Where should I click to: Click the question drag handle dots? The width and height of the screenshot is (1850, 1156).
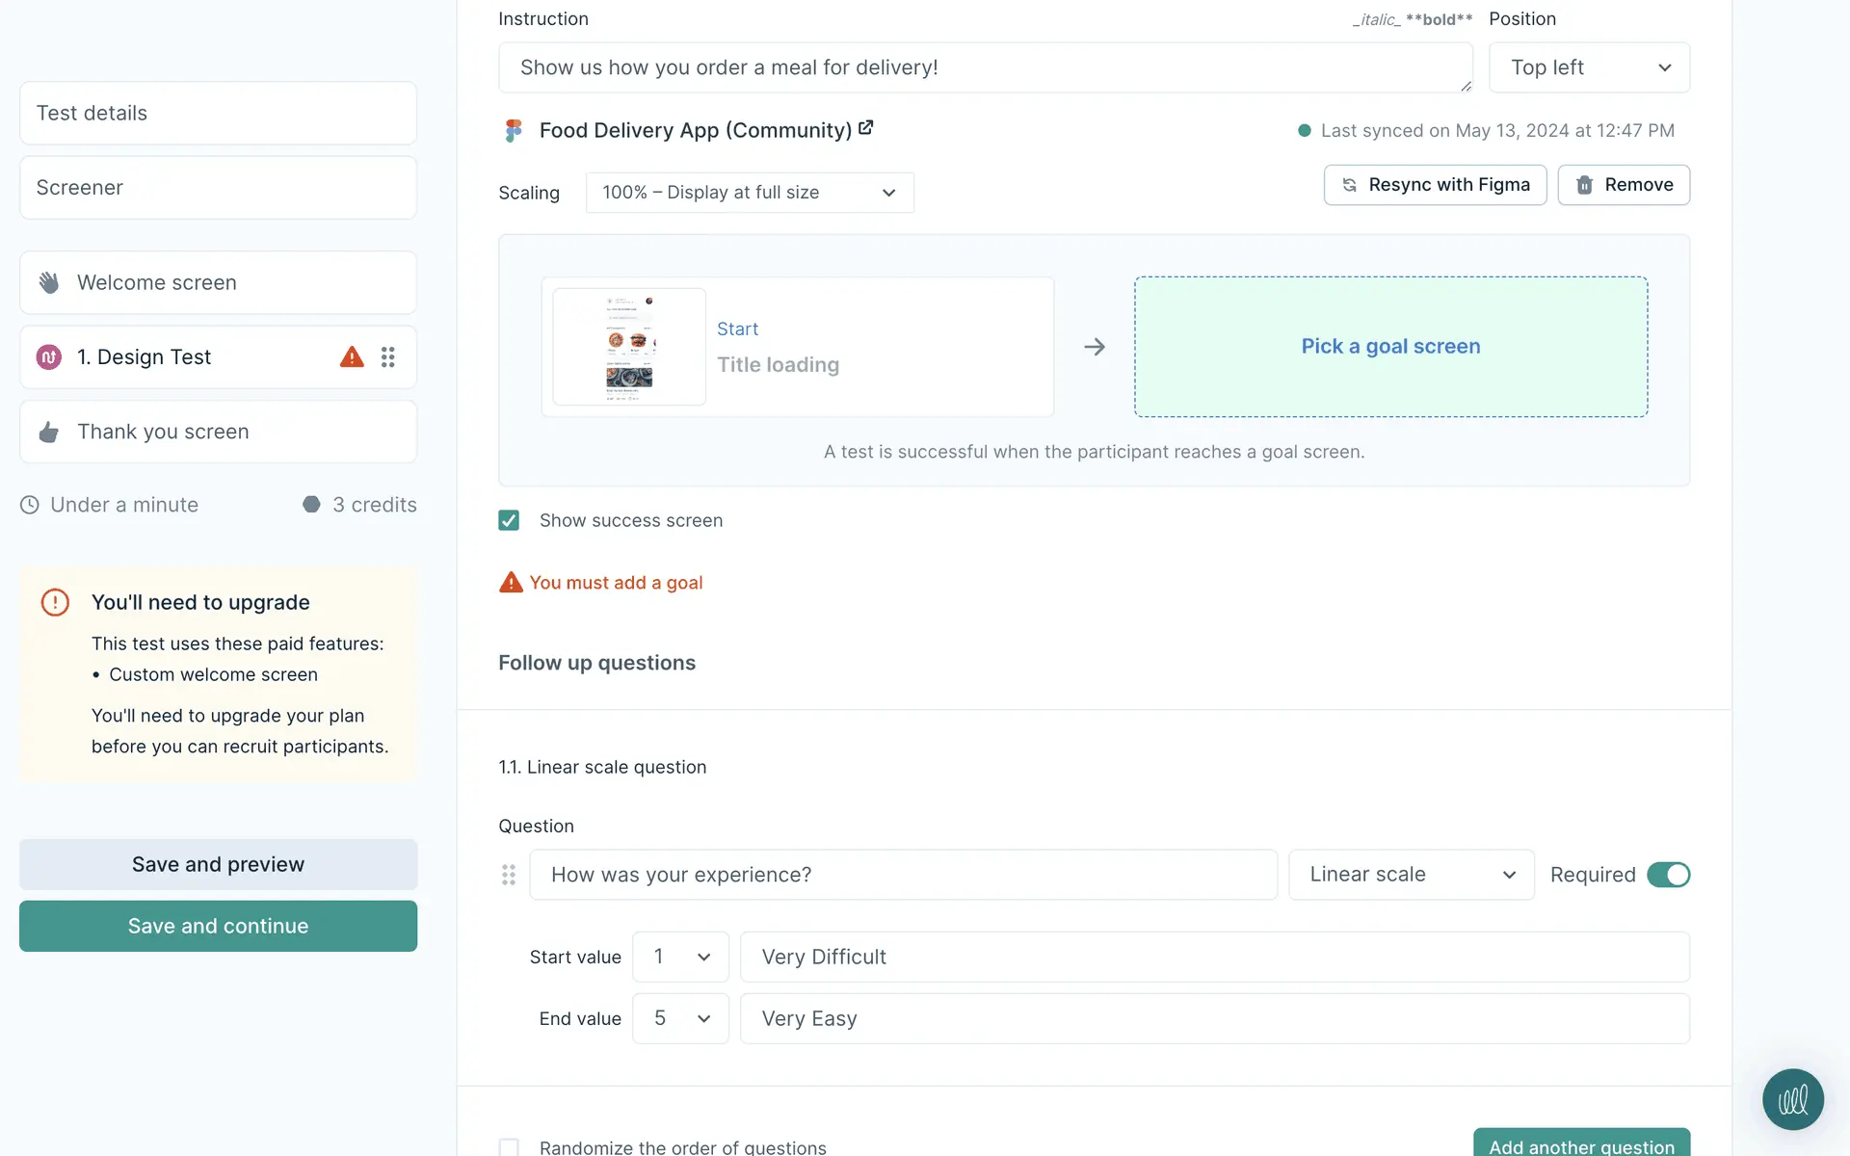[509, 875]
